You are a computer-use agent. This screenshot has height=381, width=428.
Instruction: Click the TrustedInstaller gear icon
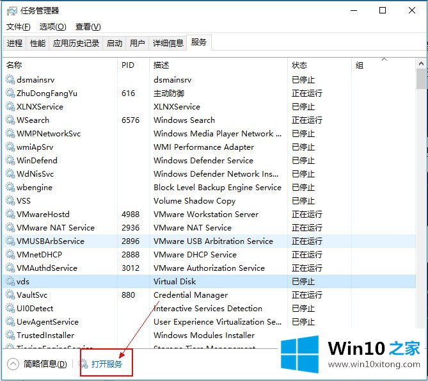[10, 335]
